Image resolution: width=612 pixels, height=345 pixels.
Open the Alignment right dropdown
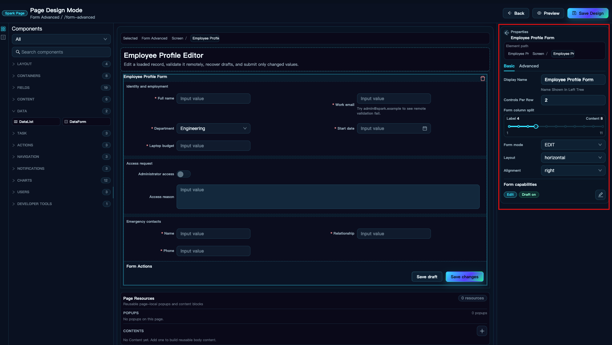point(573,170)
